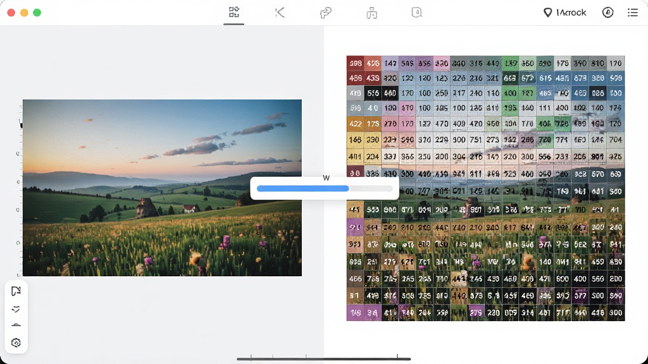Click the landscape photo preview
648x364 pixels.
pos(162,188)
